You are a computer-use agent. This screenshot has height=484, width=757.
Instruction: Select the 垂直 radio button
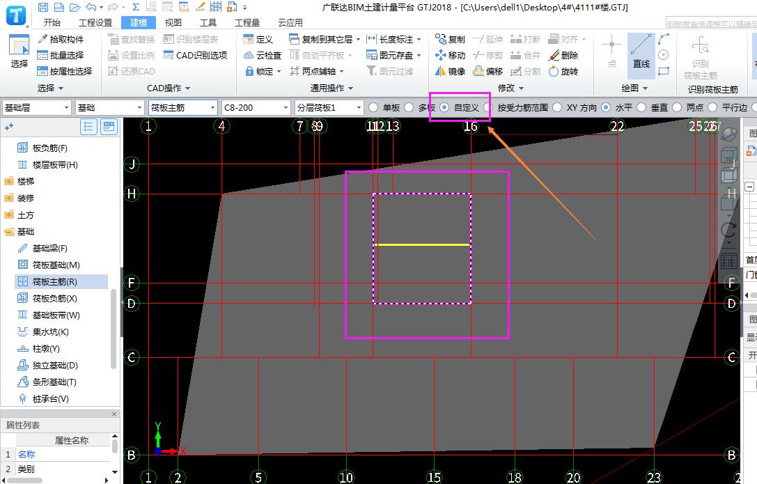(x=641, y=107)
